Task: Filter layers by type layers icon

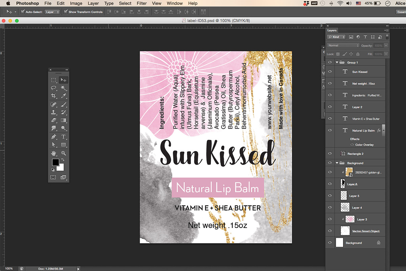Action: [365, 37]
